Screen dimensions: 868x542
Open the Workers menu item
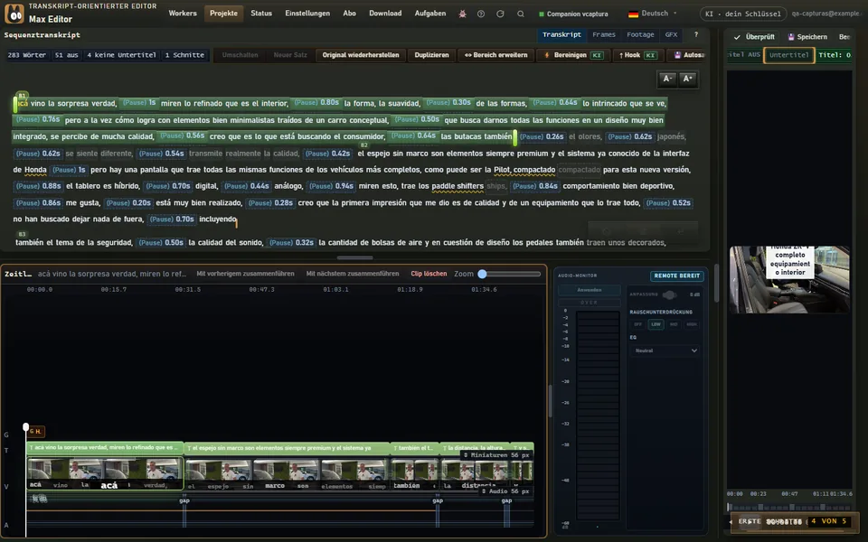tap(183, 14)
